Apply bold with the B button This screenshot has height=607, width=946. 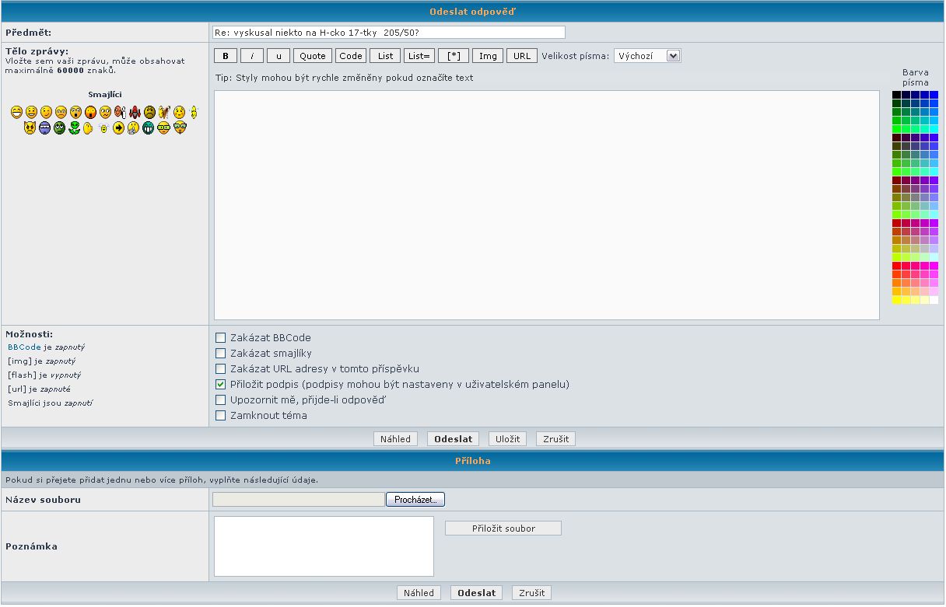[x=226, y=56]
